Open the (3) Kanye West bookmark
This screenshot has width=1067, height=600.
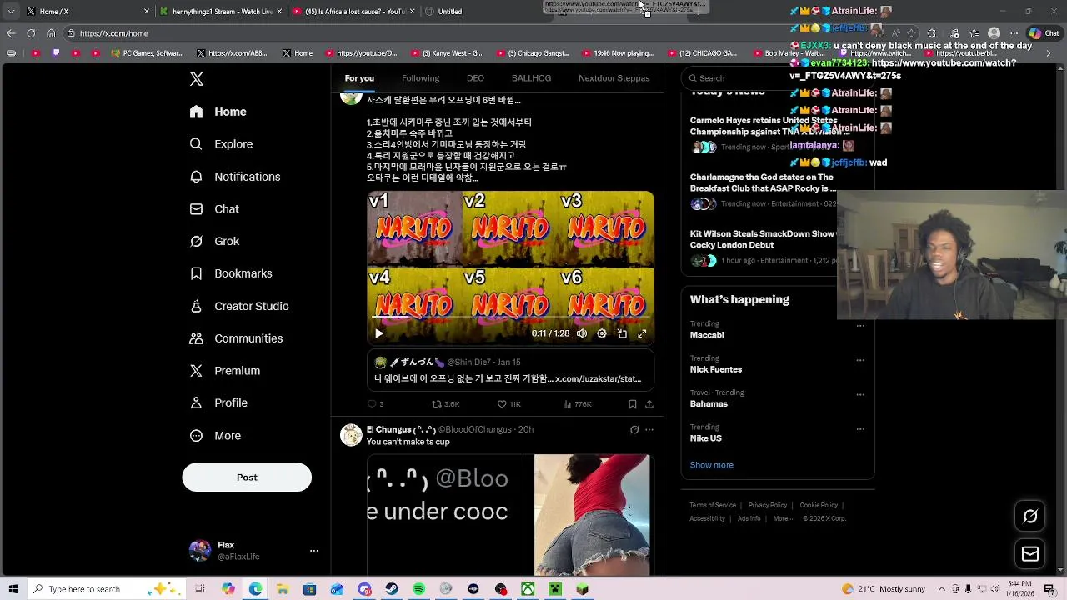tap(446, 53)
